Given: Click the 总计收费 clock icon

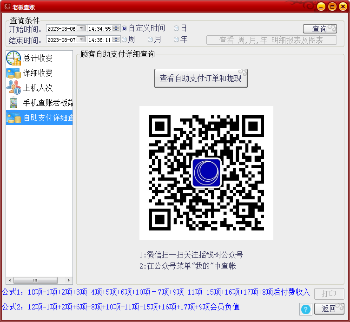Looking at the screenshot, I should (13, 58).
